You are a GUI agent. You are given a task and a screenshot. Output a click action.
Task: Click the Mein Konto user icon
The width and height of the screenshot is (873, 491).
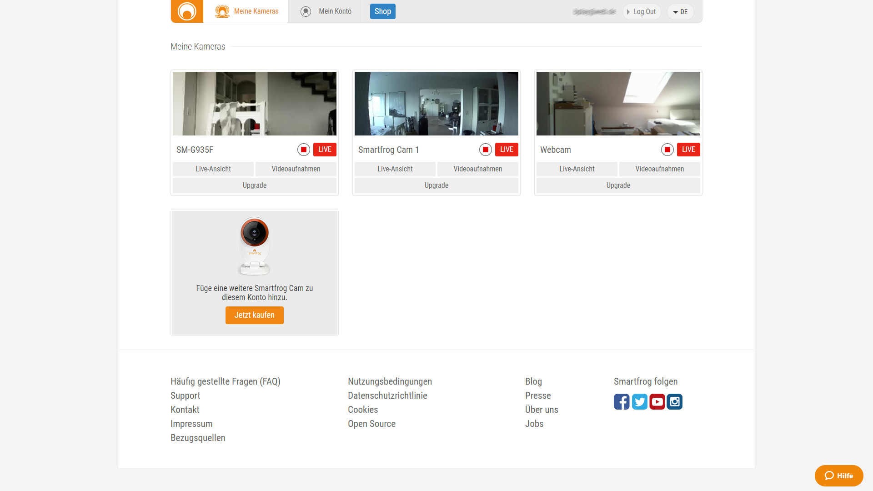click(306, 11)
